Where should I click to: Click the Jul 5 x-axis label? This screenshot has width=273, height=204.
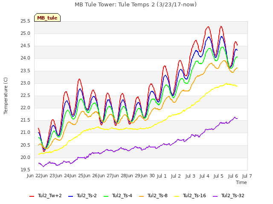point(218,176)
